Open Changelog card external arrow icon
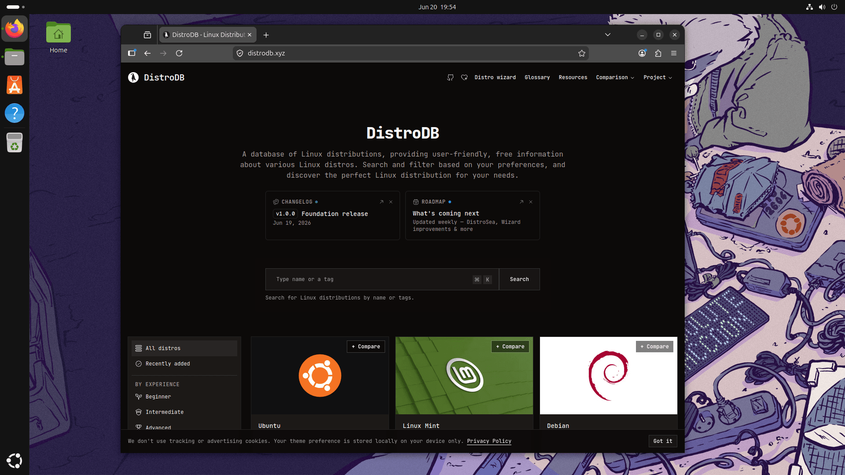 pyautogui.click(x=382, y=202)
